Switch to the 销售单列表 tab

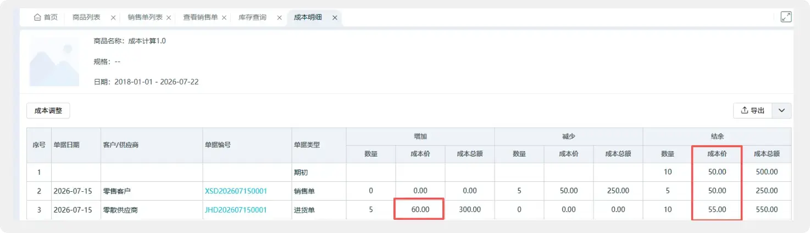pyautogui.click(x=145, y=18)
